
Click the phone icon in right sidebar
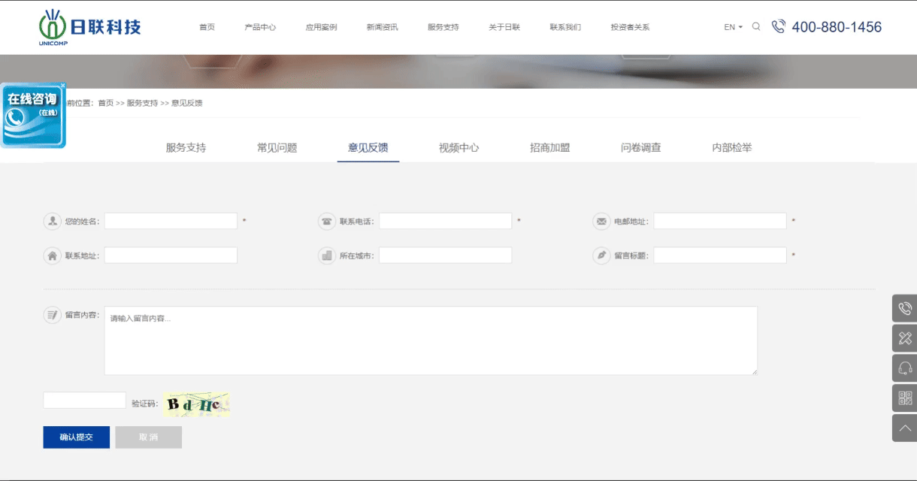point(904,308)
